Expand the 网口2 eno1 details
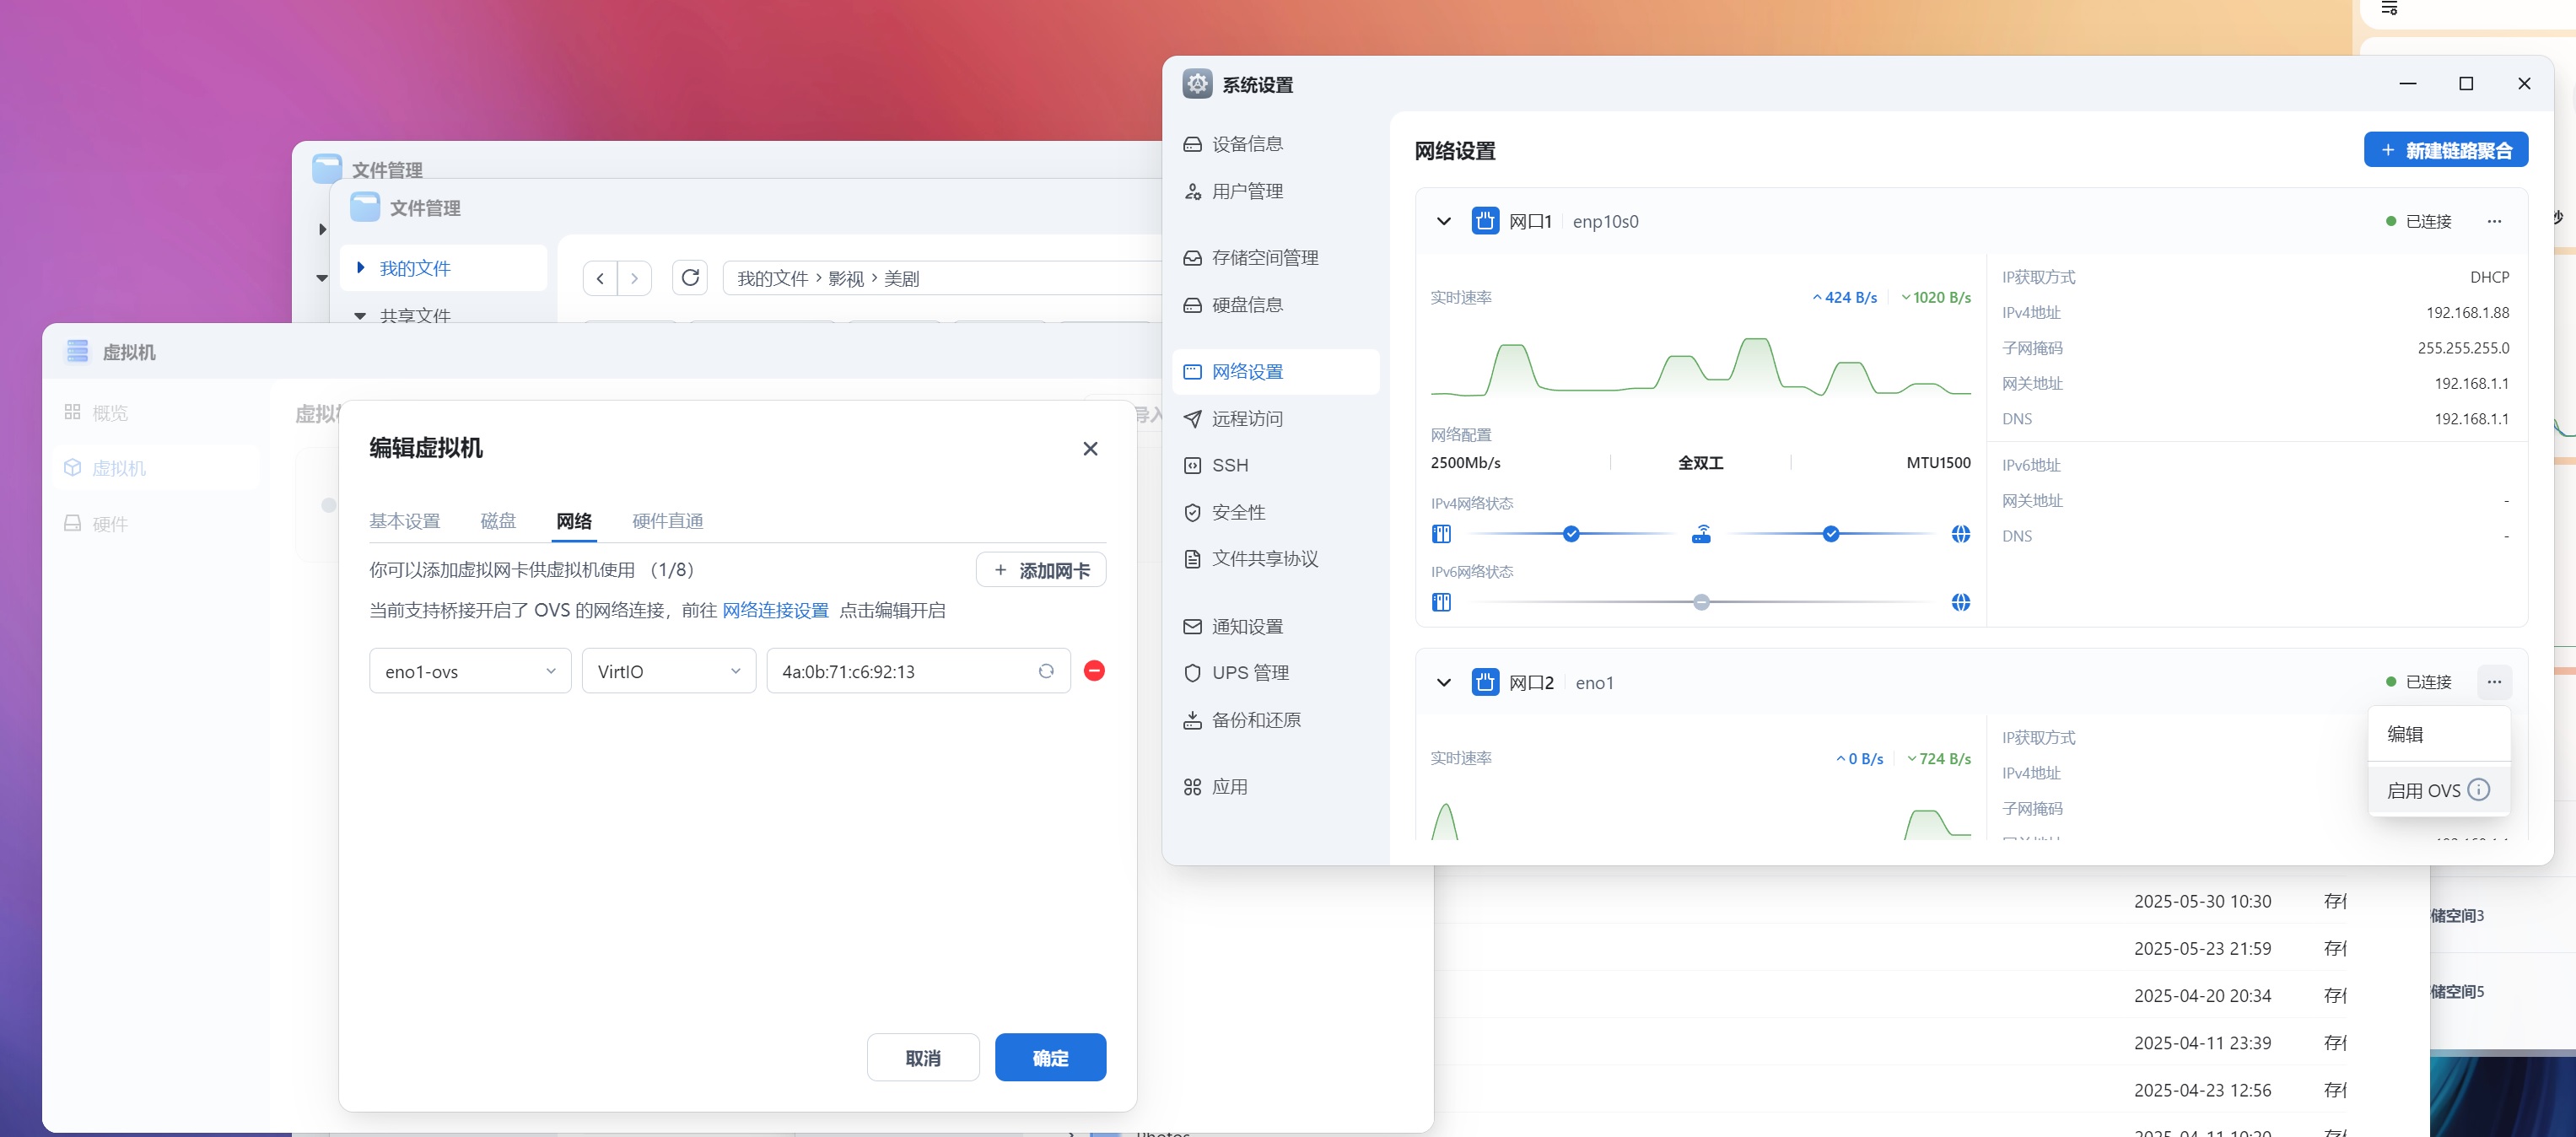This screenshot has width=2576, height=1137. pyautogui.click(x=1444, y=682)
